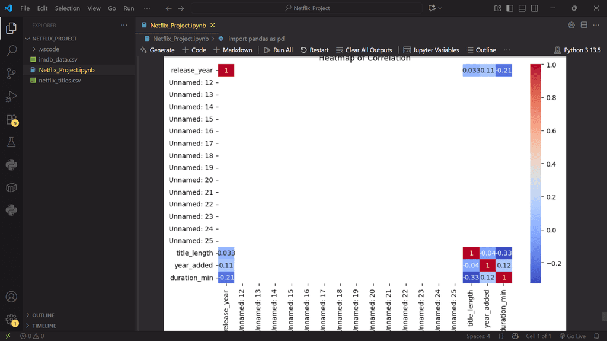This screenshot has width=607, height=341.
Task: Open the File menu
Action: [25, 8]
